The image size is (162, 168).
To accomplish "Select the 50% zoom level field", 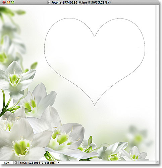I will click(x=7, y=163).
